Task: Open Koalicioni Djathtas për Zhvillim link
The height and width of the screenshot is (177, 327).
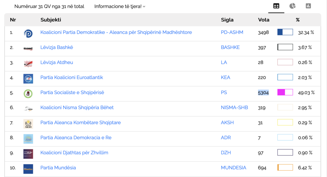Action: (x=74, y=153)
